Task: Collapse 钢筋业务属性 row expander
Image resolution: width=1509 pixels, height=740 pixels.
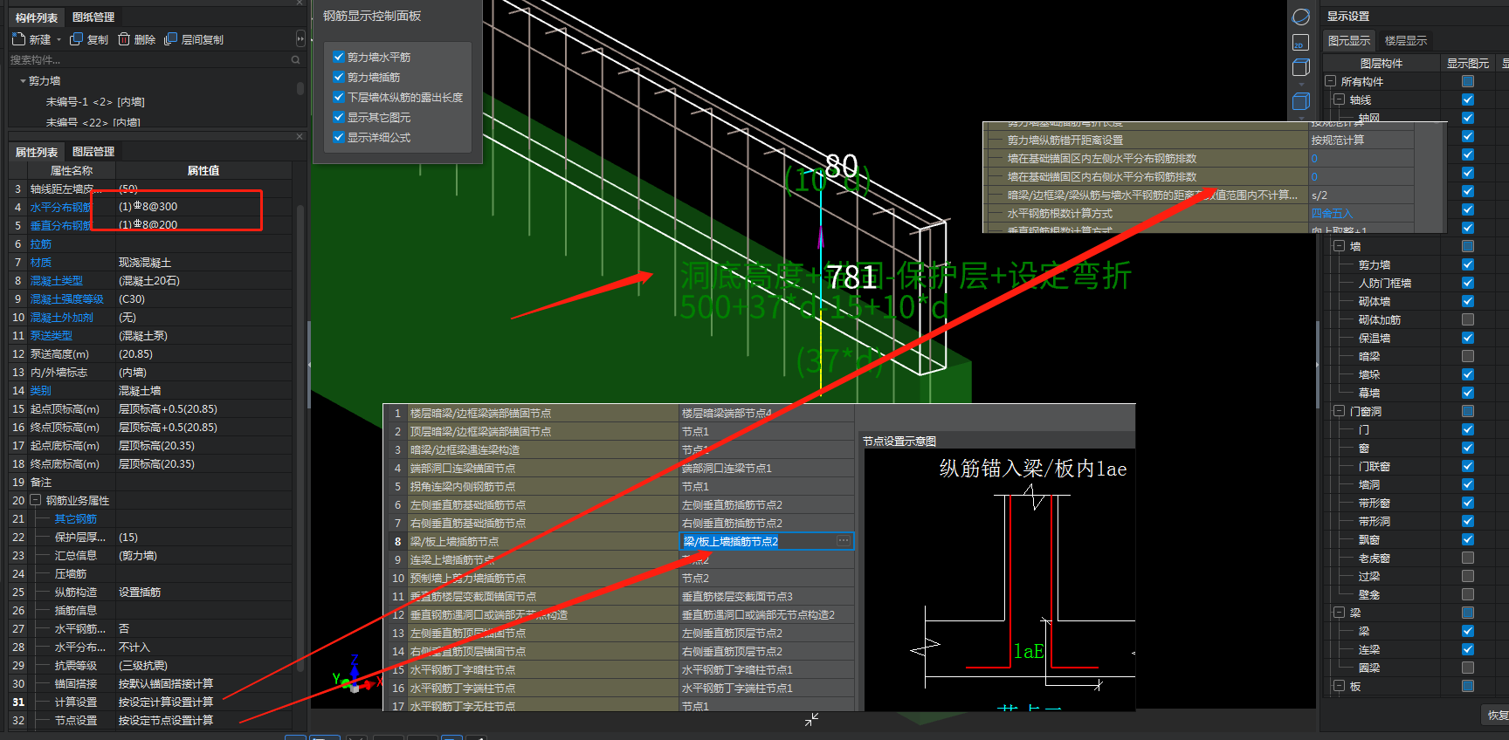Action: (x=36, y=500)
